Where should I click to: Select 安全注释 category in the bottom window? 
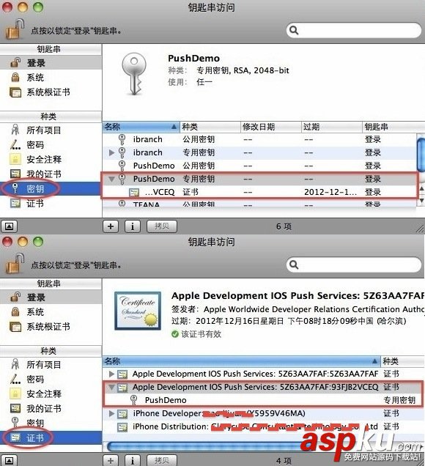tap(51, 393)
